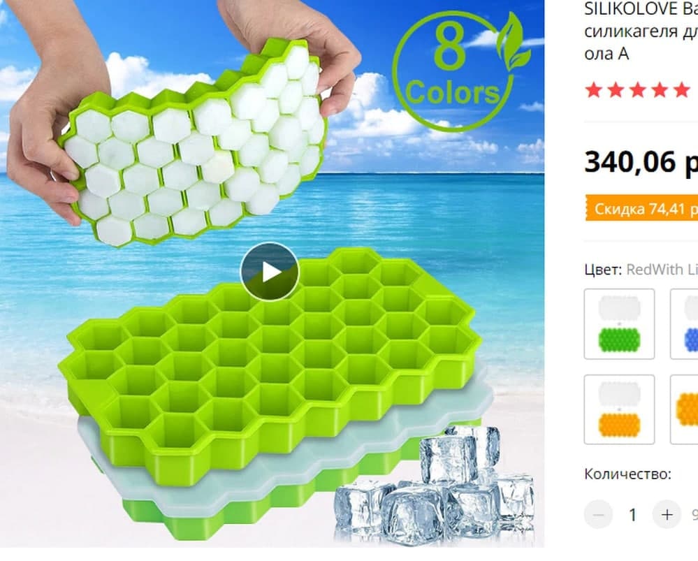Increase quantity with the plus button
698x561 pixels.
click(x=667, y=515)
